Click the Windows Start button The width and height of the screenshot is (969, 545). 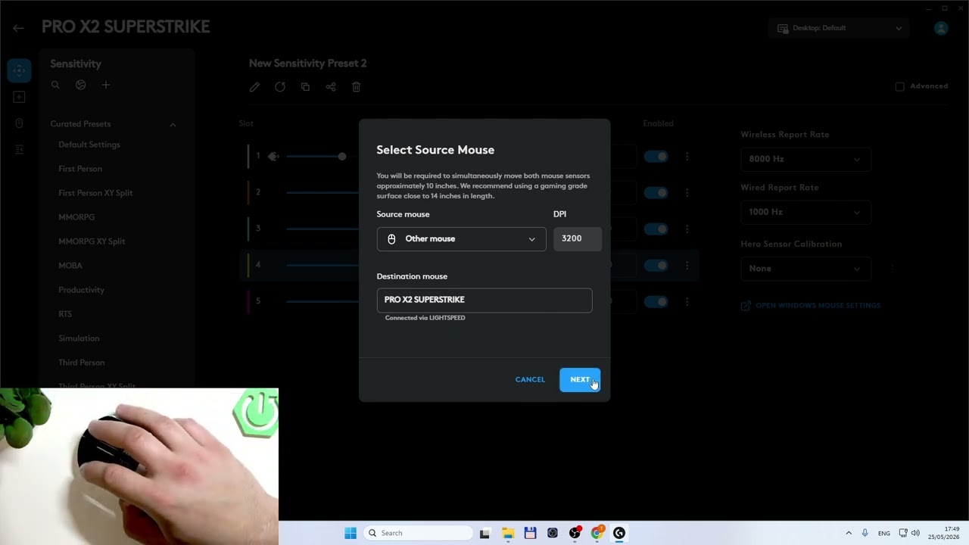pyautogui.click(x=351, y=533)
